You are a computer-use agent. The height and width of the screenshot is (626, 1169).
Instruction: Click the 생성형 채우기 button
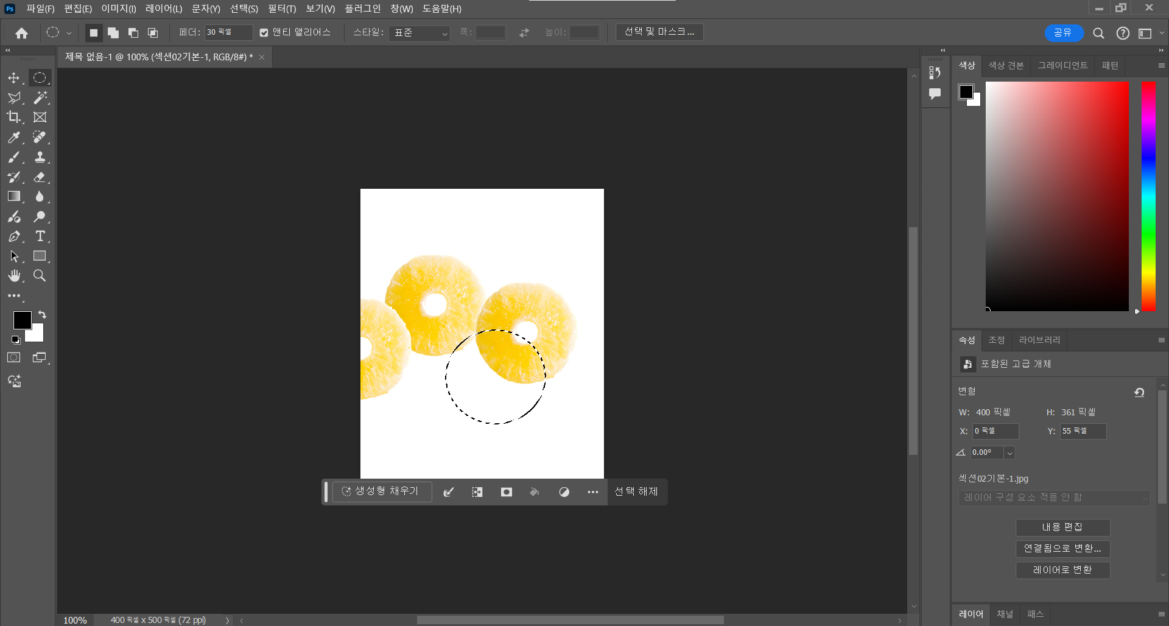tap(381, 491)
